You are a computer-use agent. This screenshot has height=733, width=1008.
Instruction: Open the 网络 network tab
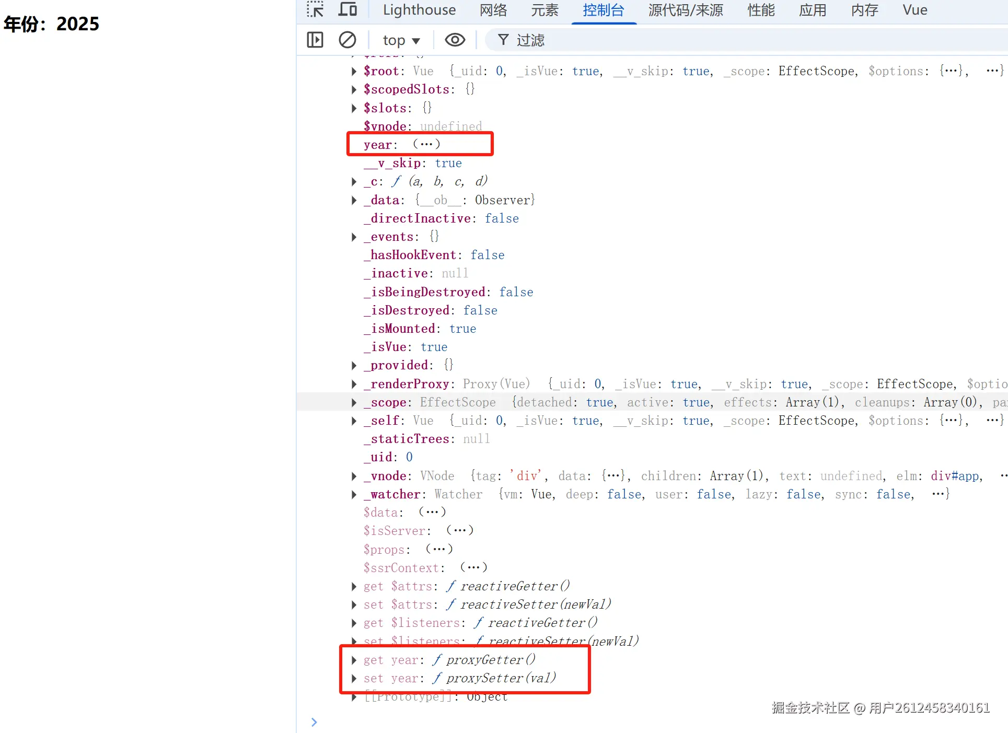(493, 10)
